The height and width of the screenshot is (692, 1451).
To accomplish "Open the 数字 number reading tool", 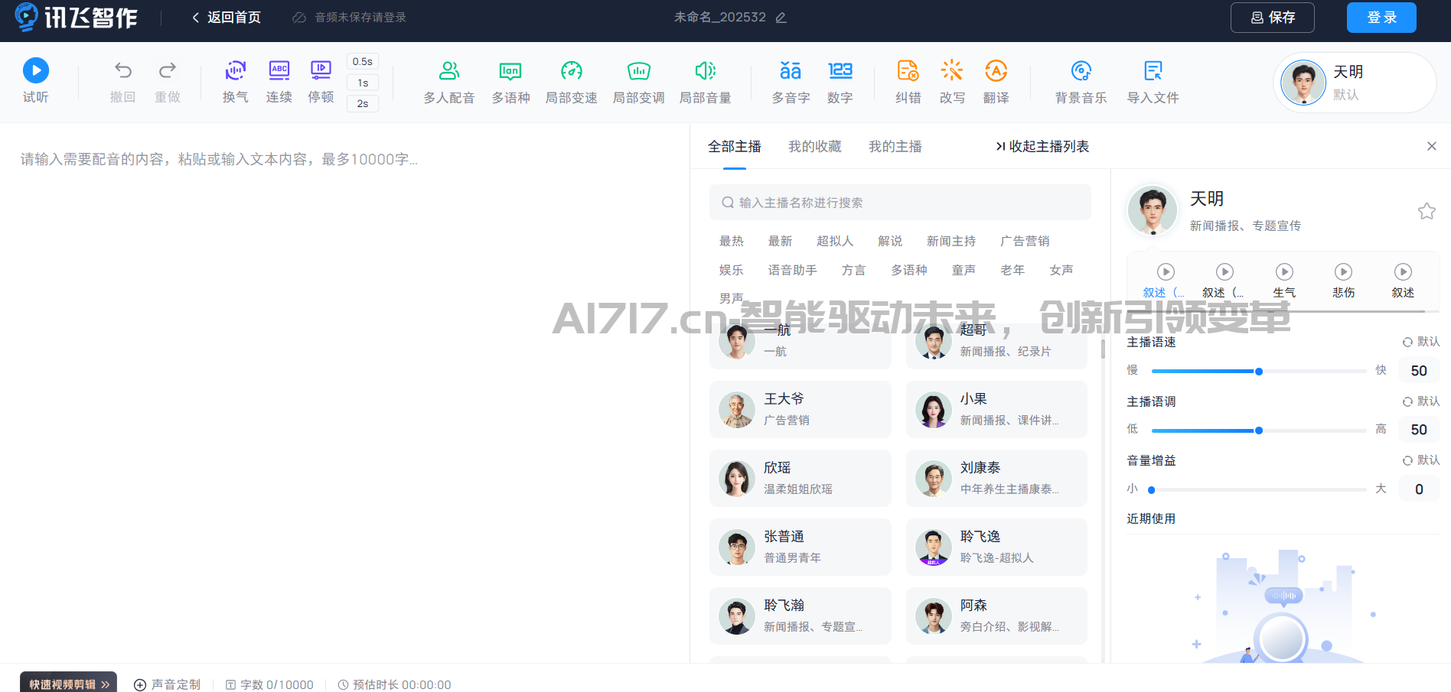I will [x=840, y=82].
